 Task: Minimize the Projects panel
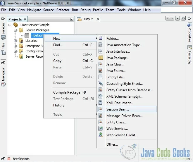[x=72, y=19]
